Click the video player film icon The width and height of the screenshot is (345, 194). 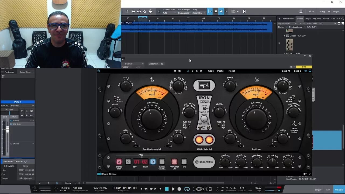click(244, 12)
